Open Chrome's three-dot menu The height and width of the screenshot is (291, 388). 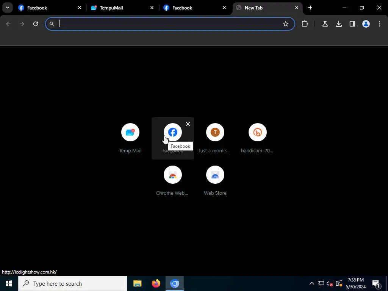[380, 24]
